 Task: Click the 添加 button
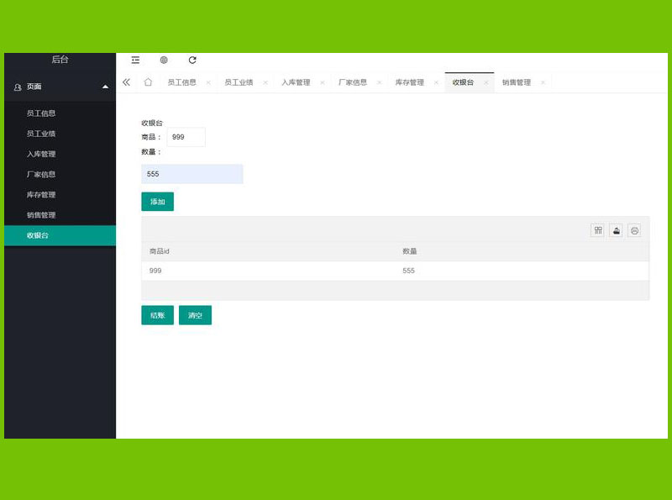pyautogui.click(x=158, y=202)
